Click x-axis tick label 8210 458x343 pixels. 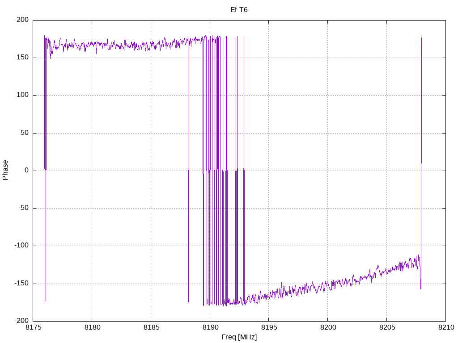(446, 327)
